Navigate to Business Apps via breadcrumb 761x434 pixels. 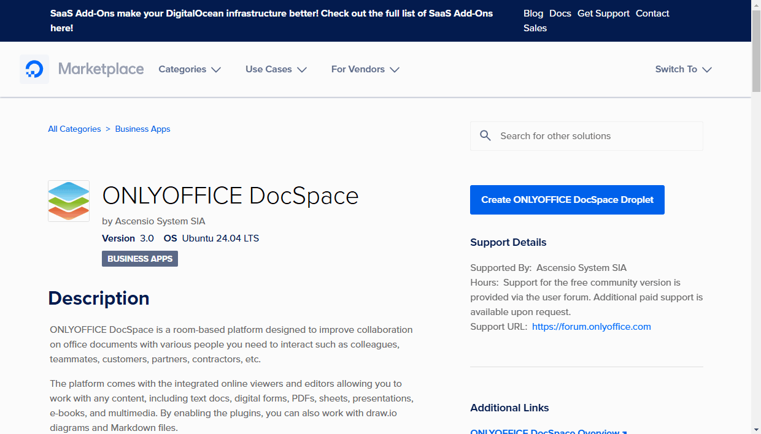click(142, 129)
